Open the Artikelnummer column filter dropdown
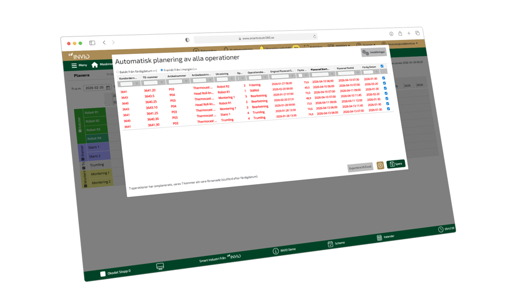This screenshot has height=293, width=522. (186, 81)
